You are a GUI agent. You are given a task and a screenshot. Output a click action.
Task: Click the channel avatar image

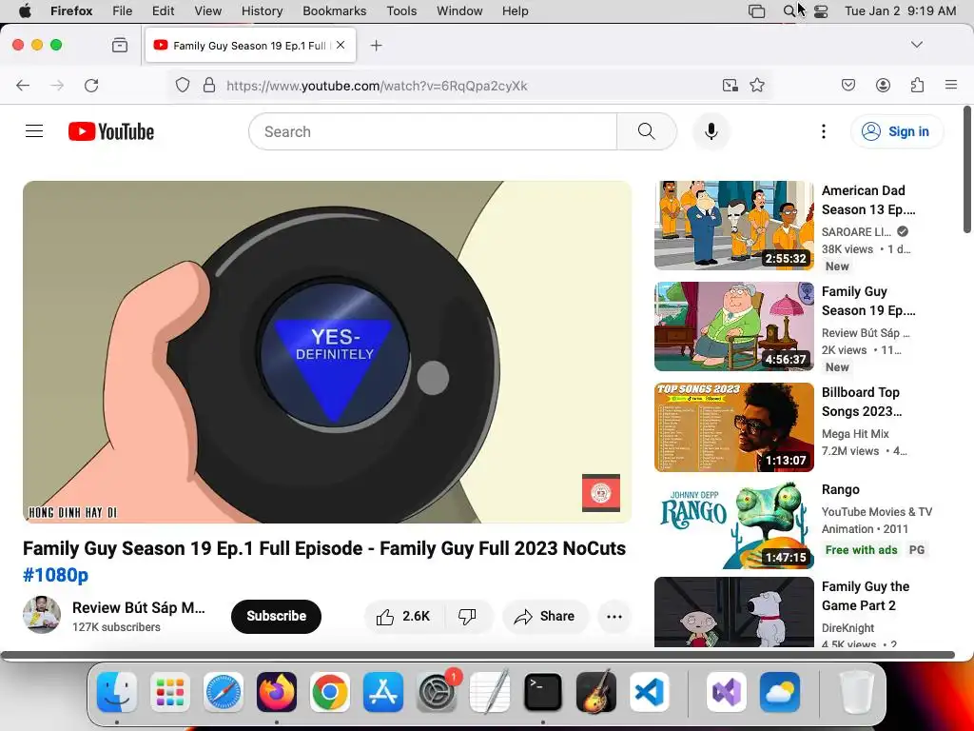[x=42, y=616]
